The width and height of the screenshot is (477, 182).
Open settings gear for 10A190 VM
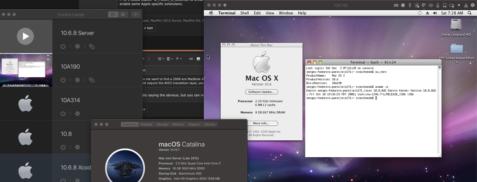(x=77, y=80)
